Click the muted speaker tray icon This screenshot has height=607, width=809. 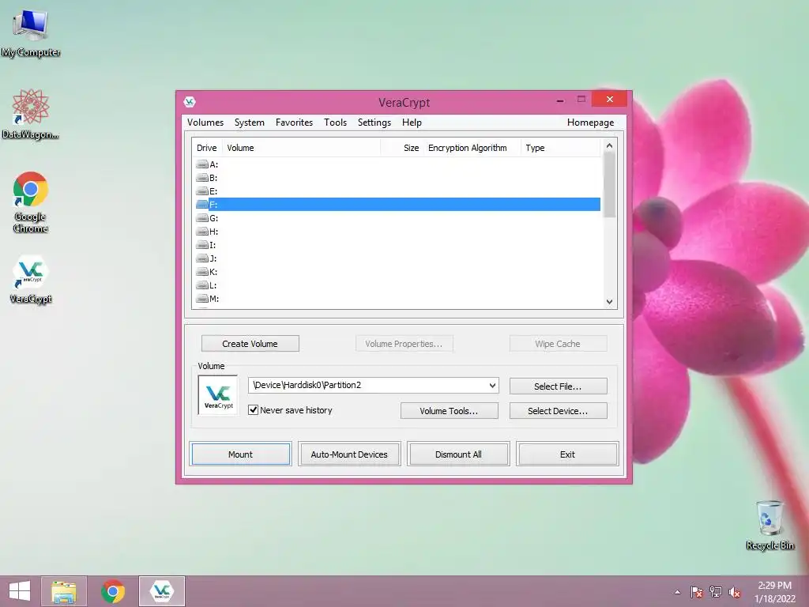click(x=735, y=592)
